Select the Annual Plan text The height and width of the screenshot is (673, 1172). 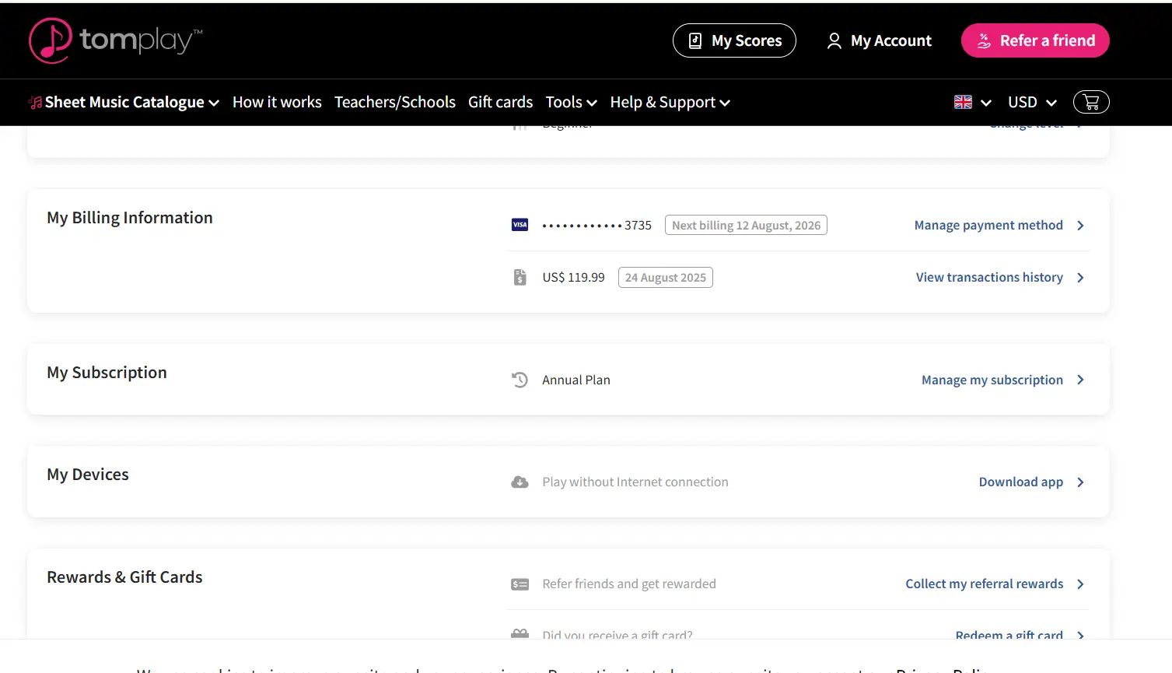[x=576, y=380]
